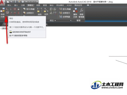Open the Redo history dropdown arrow

(35, 2)
